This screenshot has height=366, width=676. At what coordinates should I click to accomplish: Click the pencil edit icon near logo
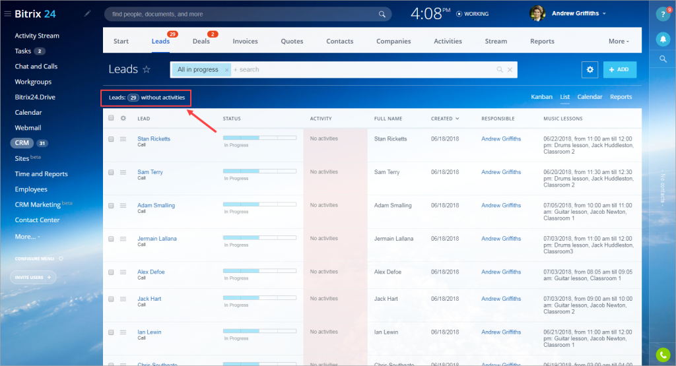coord(88,14)
